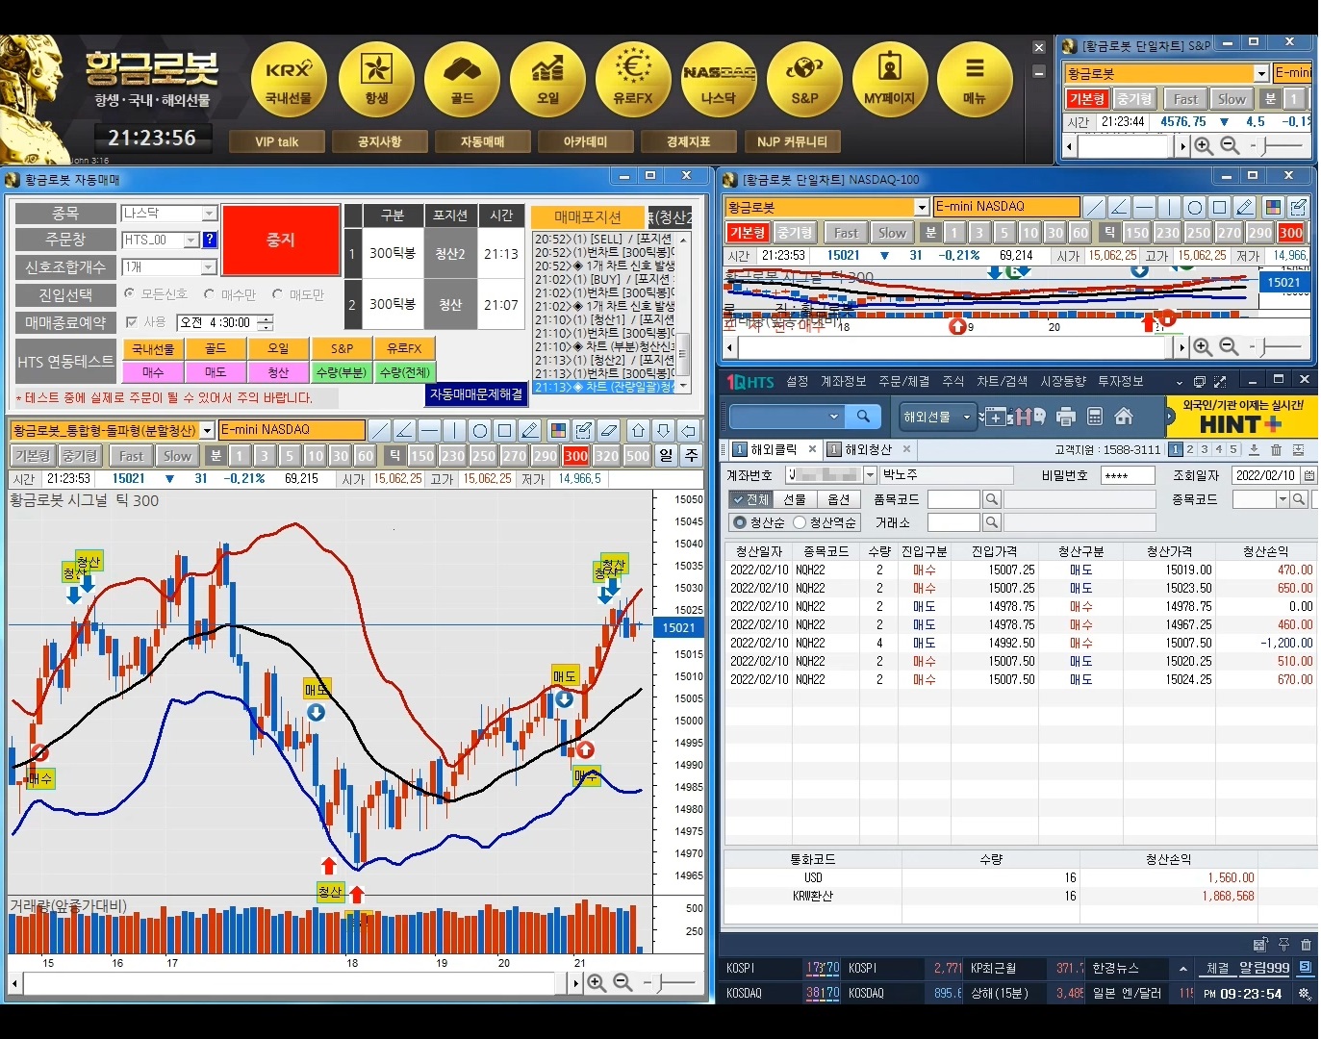Open the 차트/검색 menu in HTS
The width and height of the screenshot is (1321, 1039).
pos(1002,381)
